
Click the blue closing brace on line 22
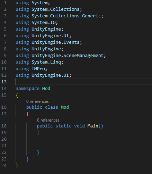coord(38,153)
